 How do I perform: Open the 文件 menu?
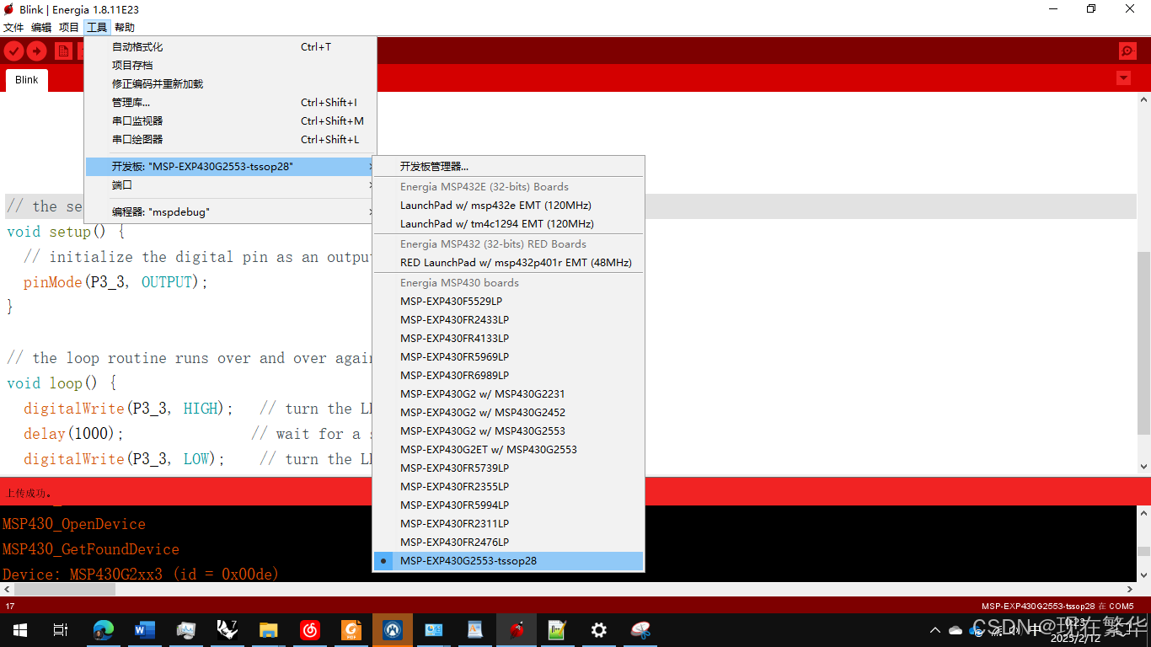tap(13, 28)
